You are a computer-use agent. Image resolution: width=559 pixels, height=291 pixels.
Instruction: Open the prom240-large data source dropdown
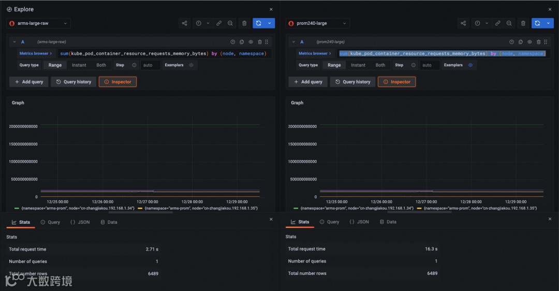(x=318, y=23)
